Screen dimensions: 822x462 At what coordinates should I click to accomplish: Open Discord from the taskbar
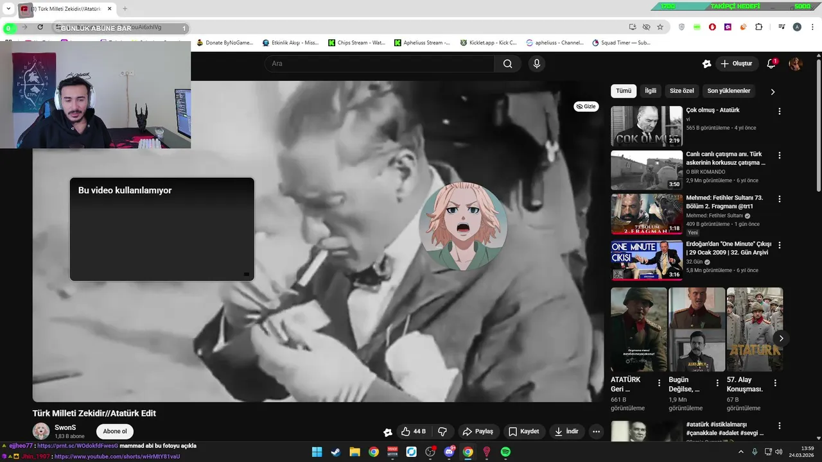click(x=450, y=452)
